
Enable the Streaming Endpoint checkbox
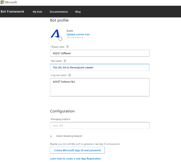tap(51, 136)
